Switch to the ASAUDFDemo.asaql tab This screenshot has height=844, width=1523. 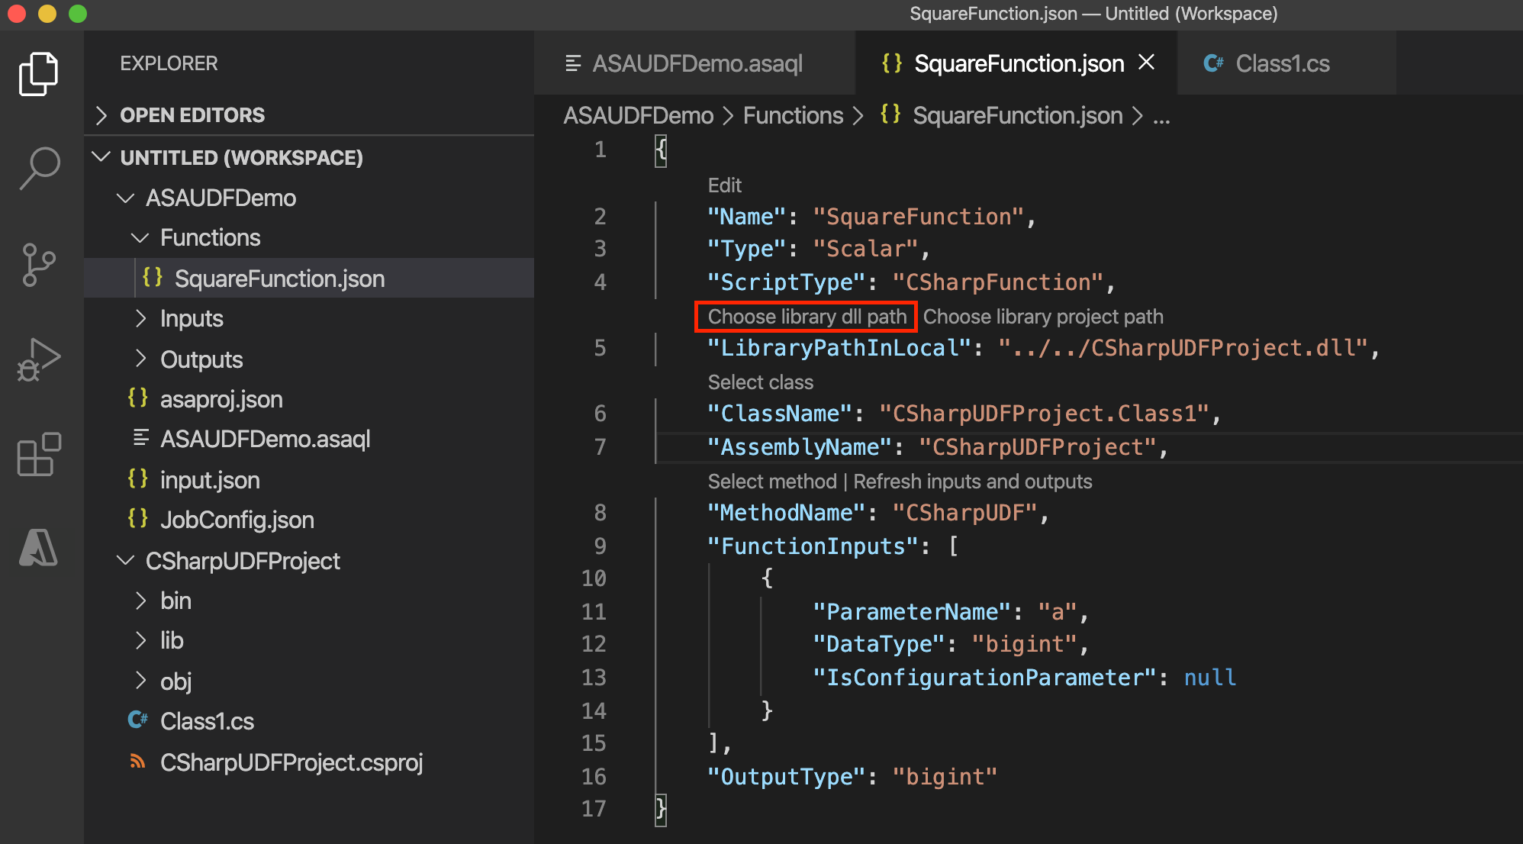(x=697, y=64)
